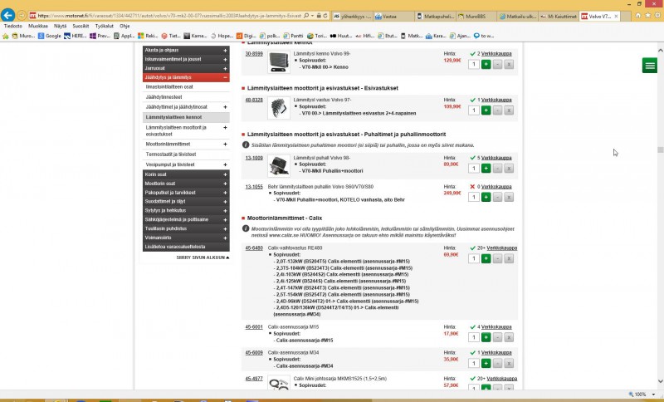Expand the Moottorinlämmittimet subcategory

click(224, 144)
